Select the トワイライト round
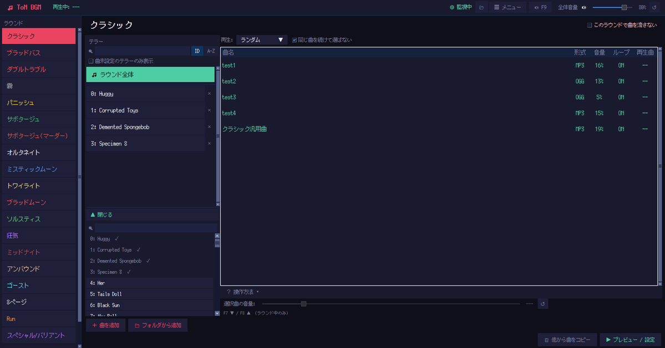The image size is (665, 348). click(x=39, y=186)
